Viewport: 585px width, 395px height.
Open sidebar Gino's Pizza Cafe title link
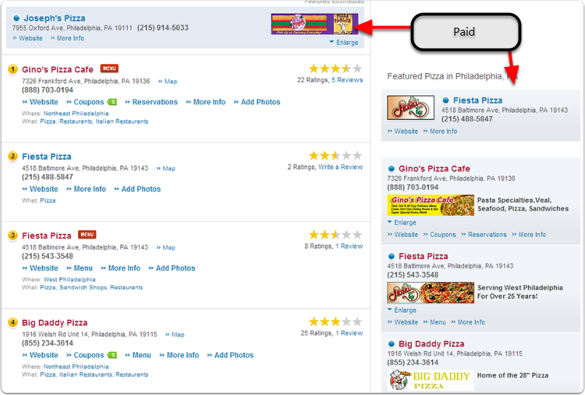click(x=434, y=169)
